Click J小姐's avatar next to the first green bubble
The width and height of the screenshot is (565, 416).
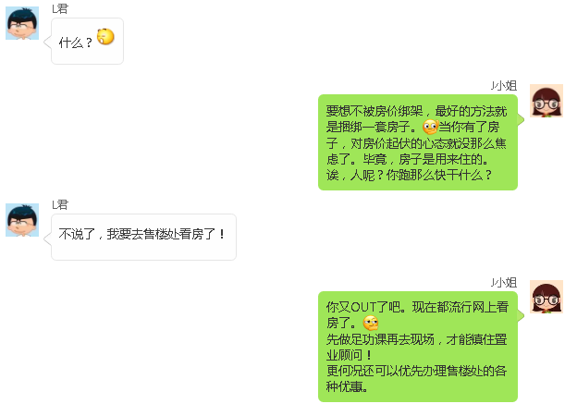547,101
